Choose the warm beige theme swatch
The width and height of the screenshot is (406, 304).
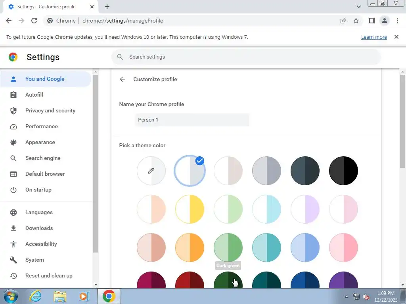[228, 171]
